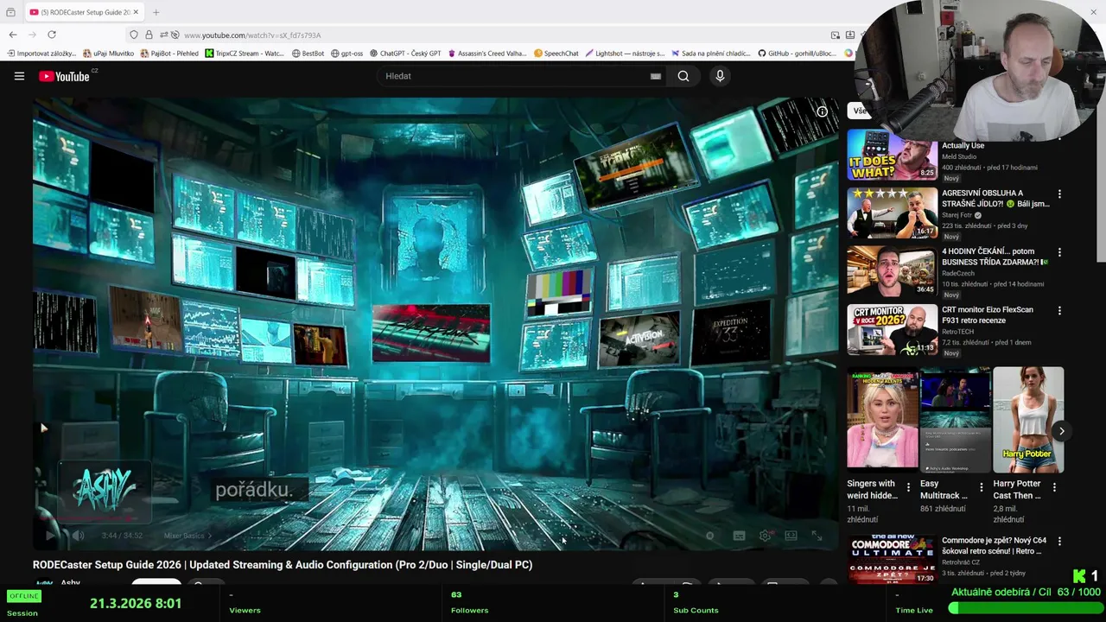The width and height of the screenshot is (1106, 622).
Task: Open the IT DOES WHAT? video thumbnail
Action: (x=892, y=155)
